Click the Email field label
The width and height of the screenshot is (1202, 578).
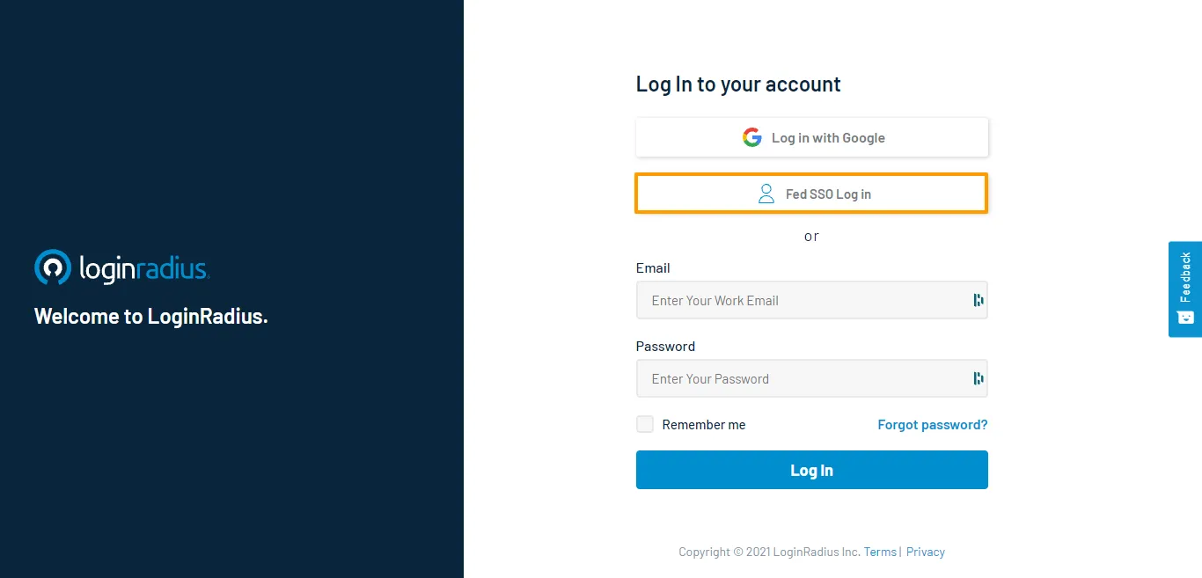point(652,267)
